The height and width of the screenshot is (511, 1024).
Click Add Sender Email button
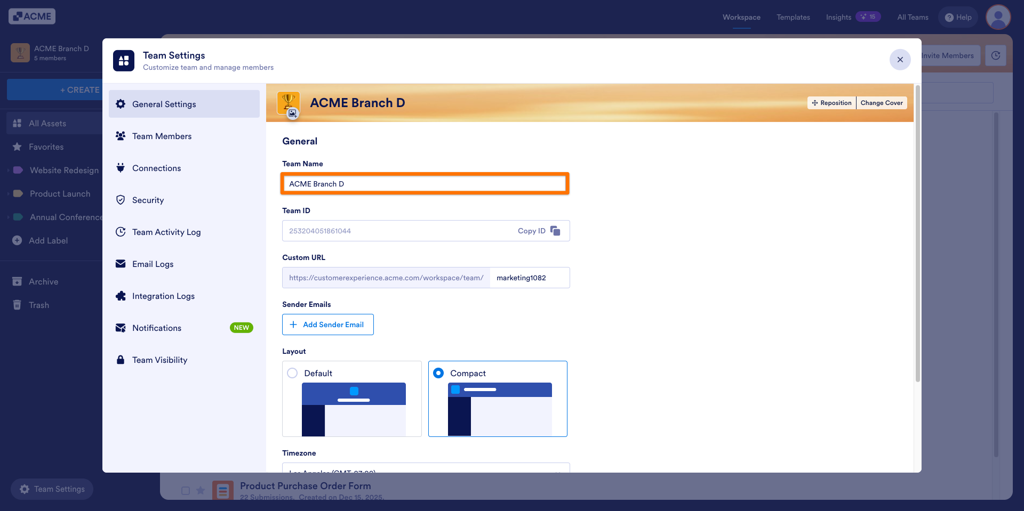[328, 325]
